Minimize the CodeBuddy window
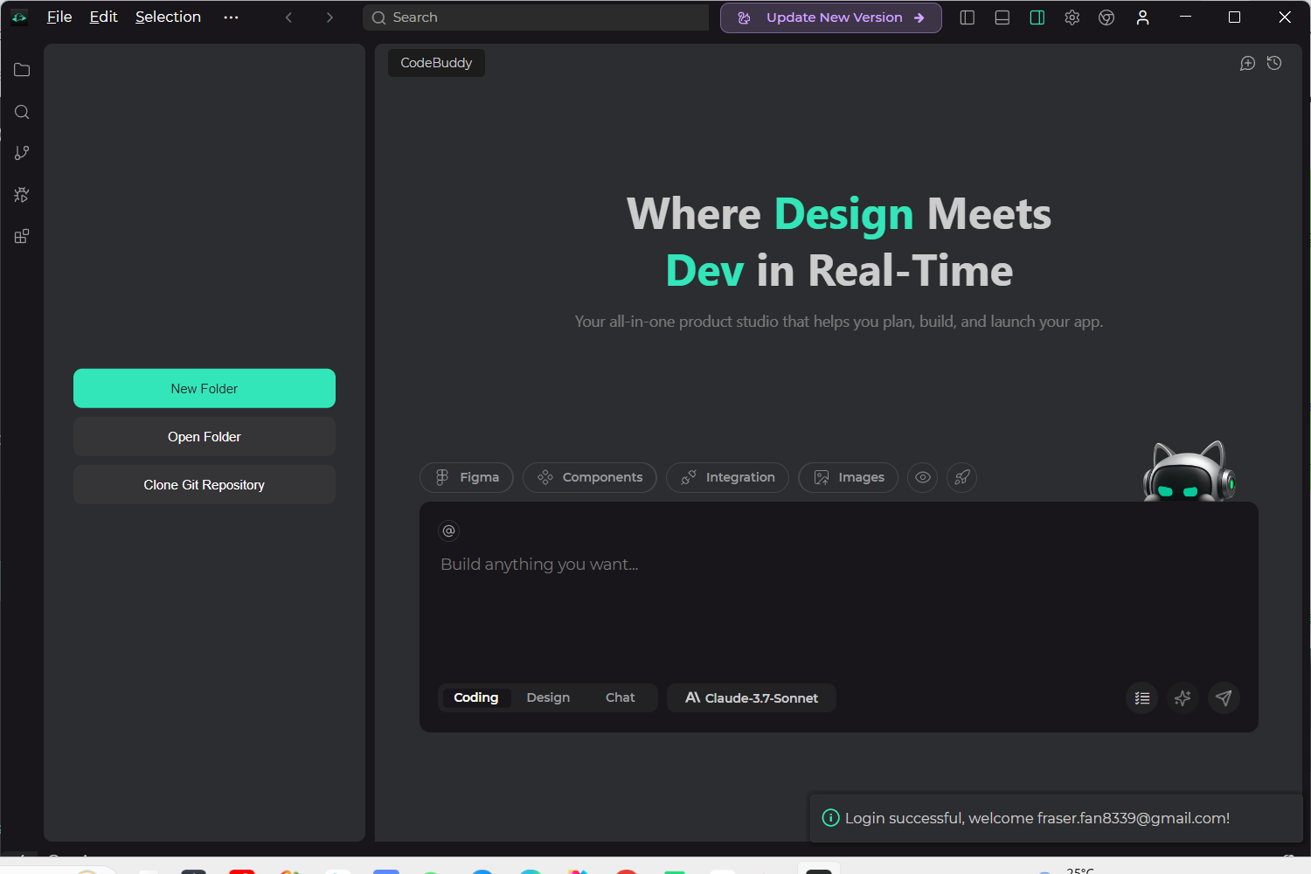This screenshot has width=1311, height=874. click(1185, 17)
